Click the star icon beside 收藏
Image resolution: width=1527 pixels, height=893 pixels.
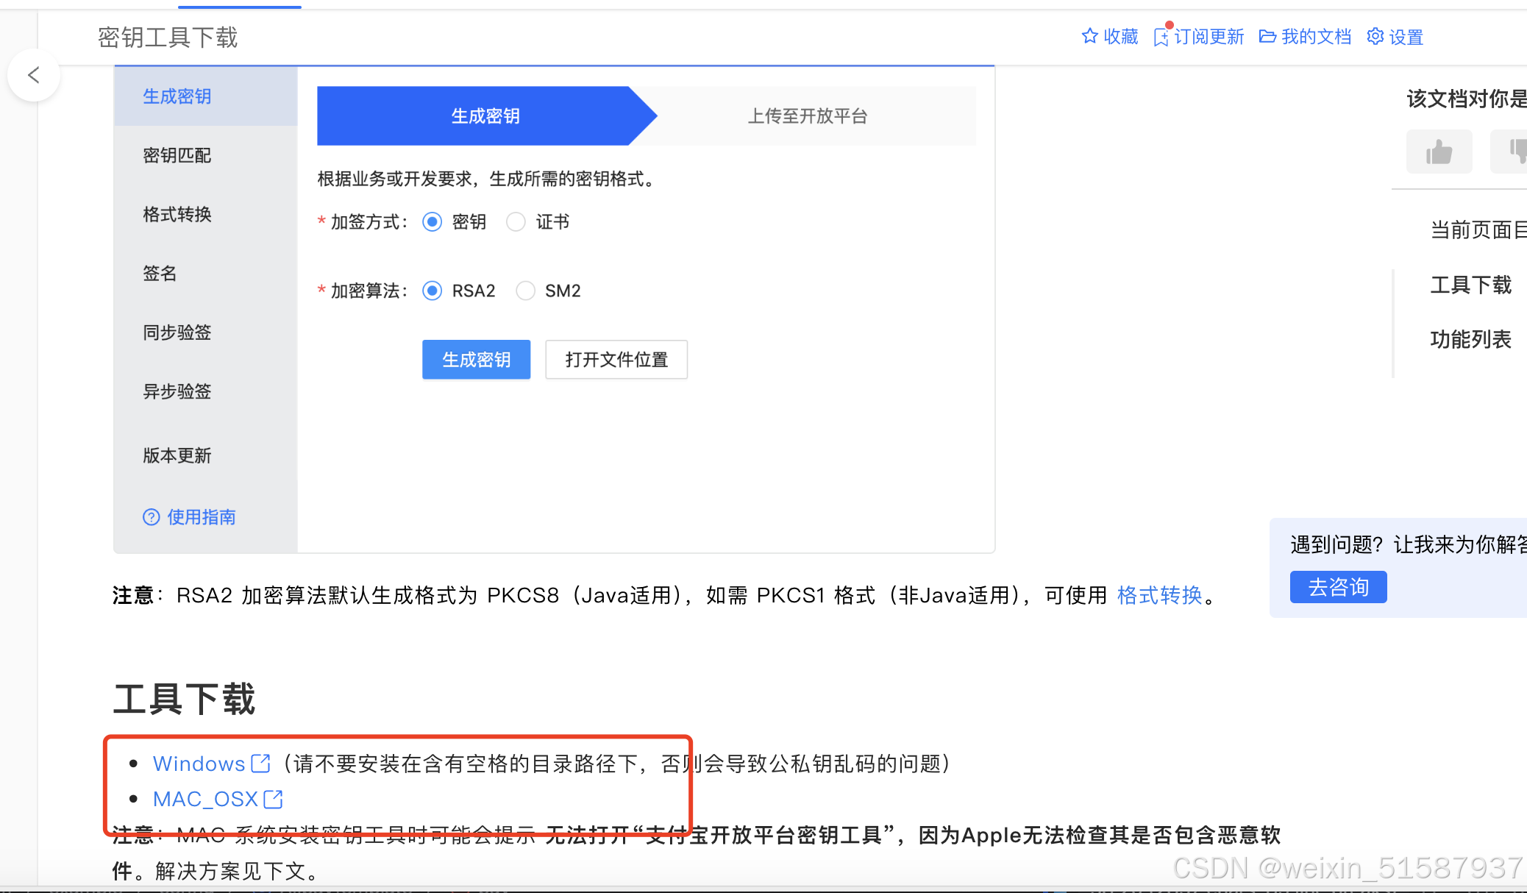(x=1089, y=36)
